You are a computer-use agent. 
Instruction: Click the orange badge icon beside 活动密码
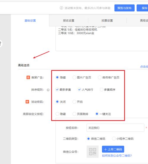point(27,102)
